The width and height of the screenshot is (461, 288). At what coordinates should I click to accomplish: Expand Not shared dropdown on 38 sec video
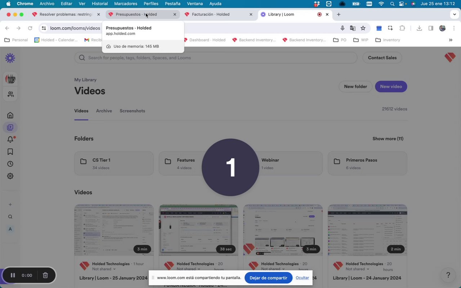(x=189, y=269)
